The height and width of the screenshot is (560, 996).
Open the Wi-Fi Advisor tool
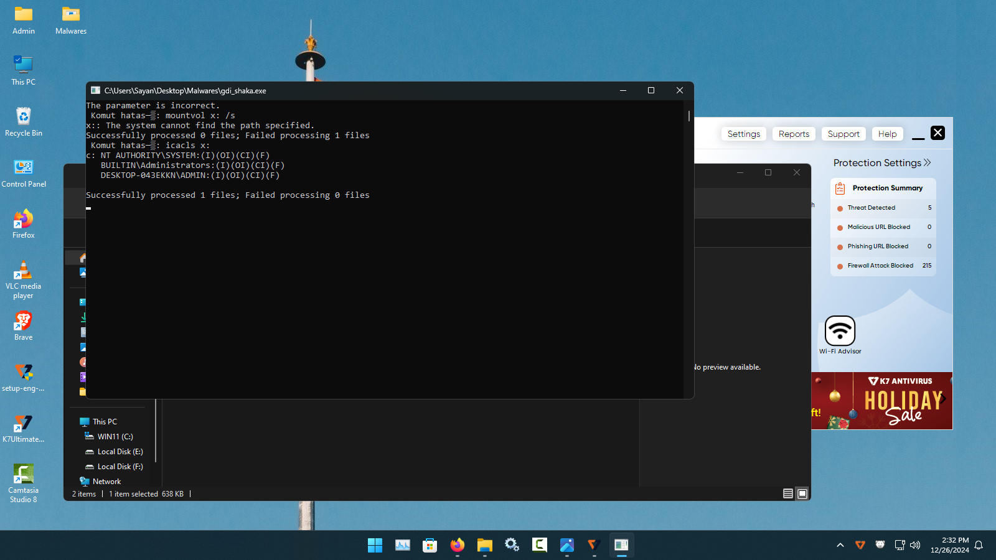click(840, 331)
